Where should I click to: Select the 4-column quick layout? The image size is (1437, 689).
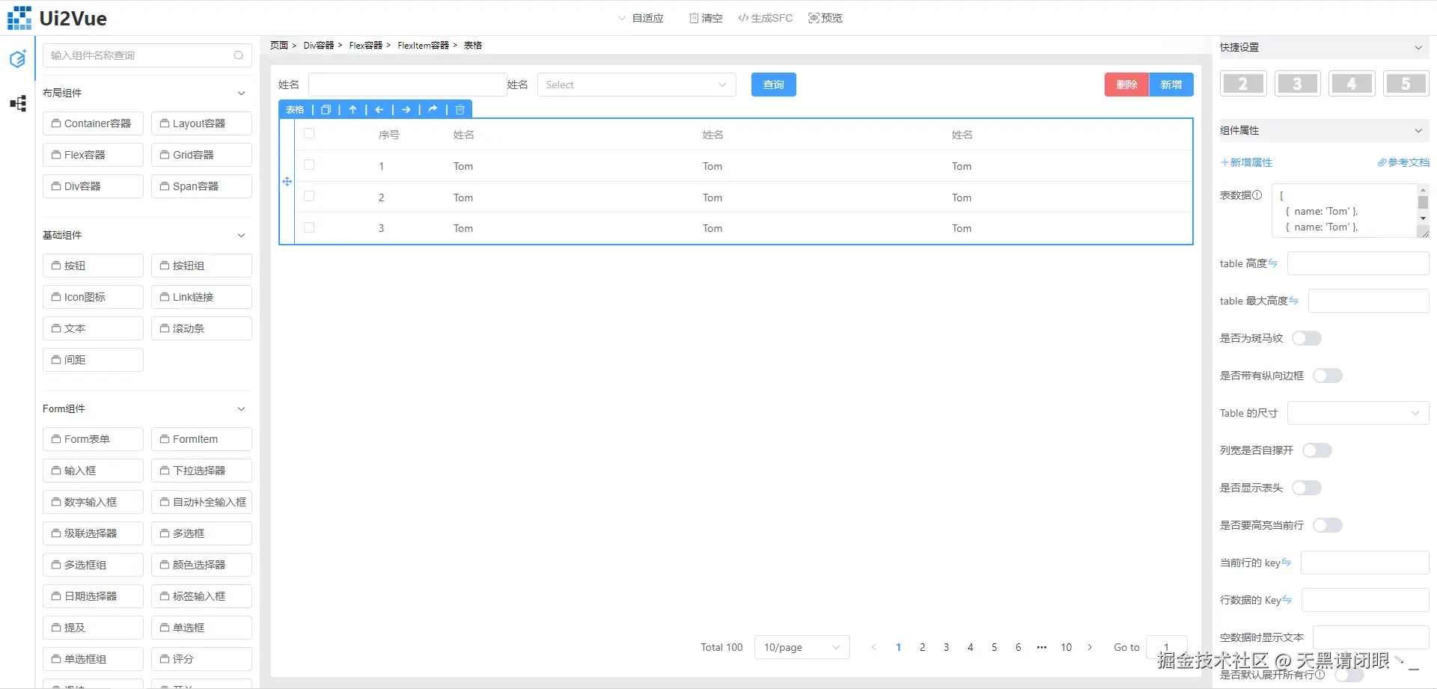(1352, 84)
